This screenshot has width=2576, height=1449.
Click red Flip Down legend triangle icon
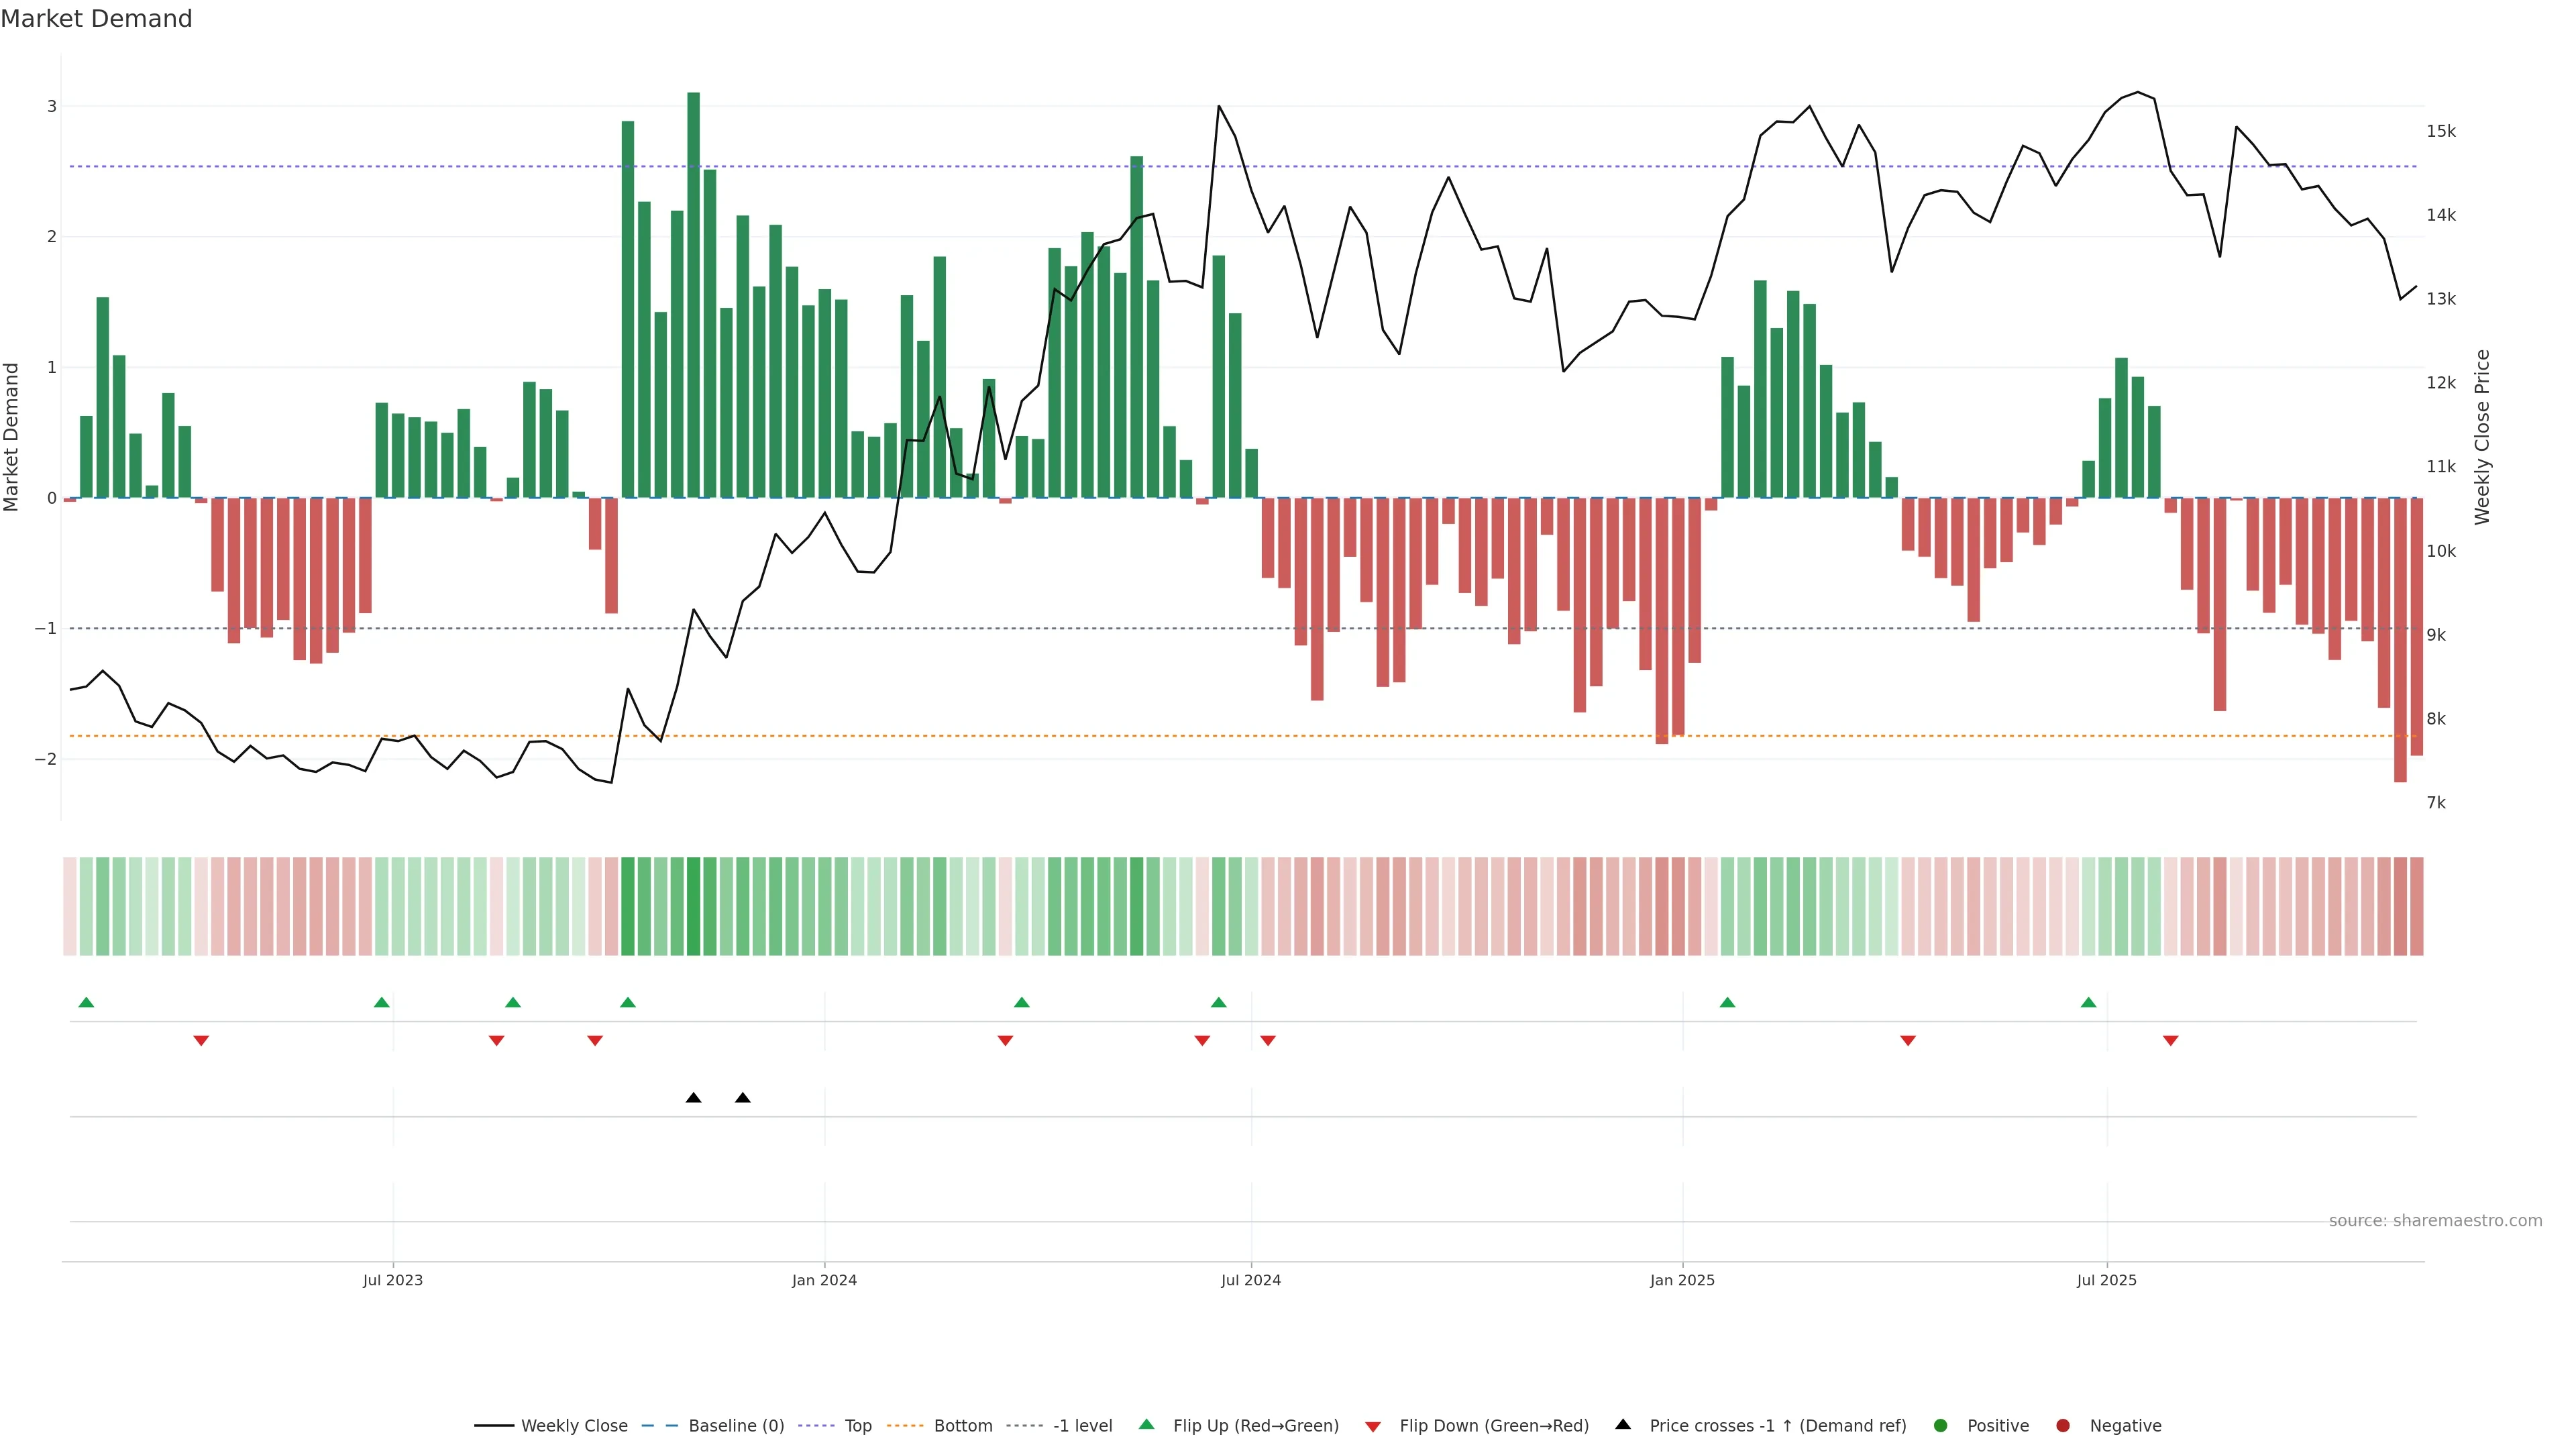point(1373,1426)
